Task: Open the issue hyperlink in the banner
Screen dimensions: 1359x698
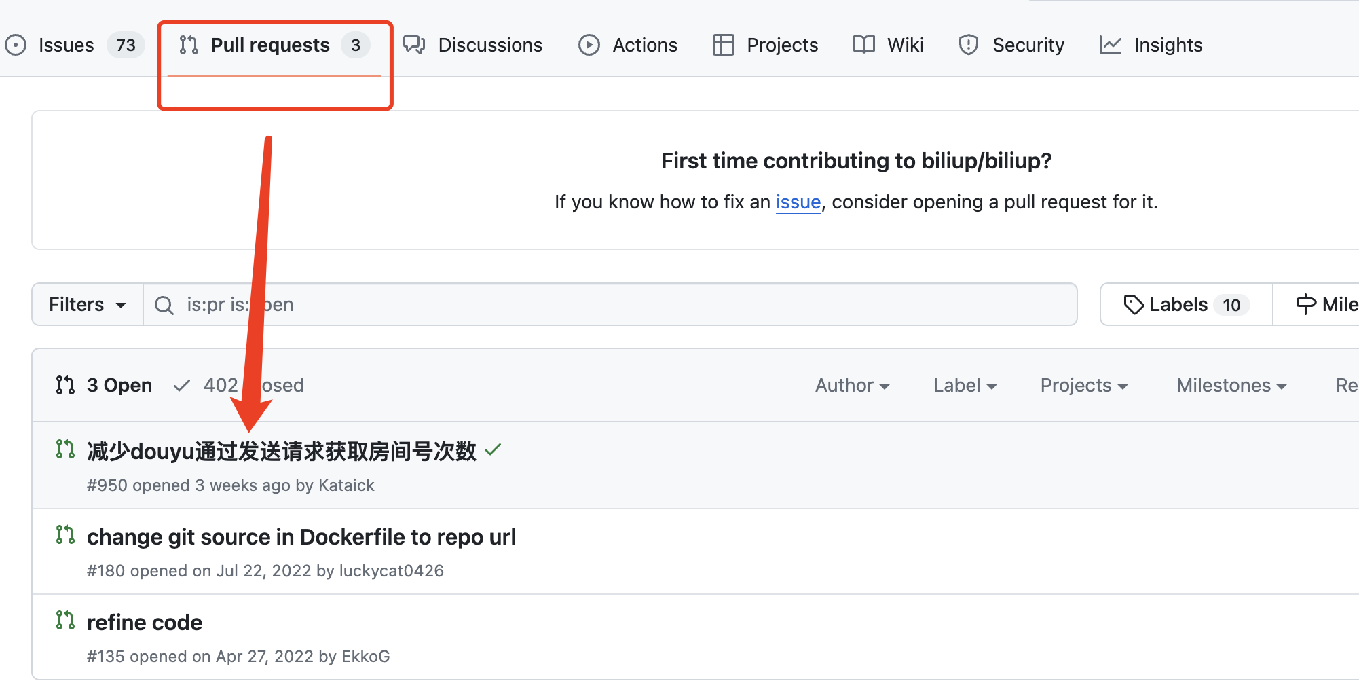Action: [x=798, y=202]
